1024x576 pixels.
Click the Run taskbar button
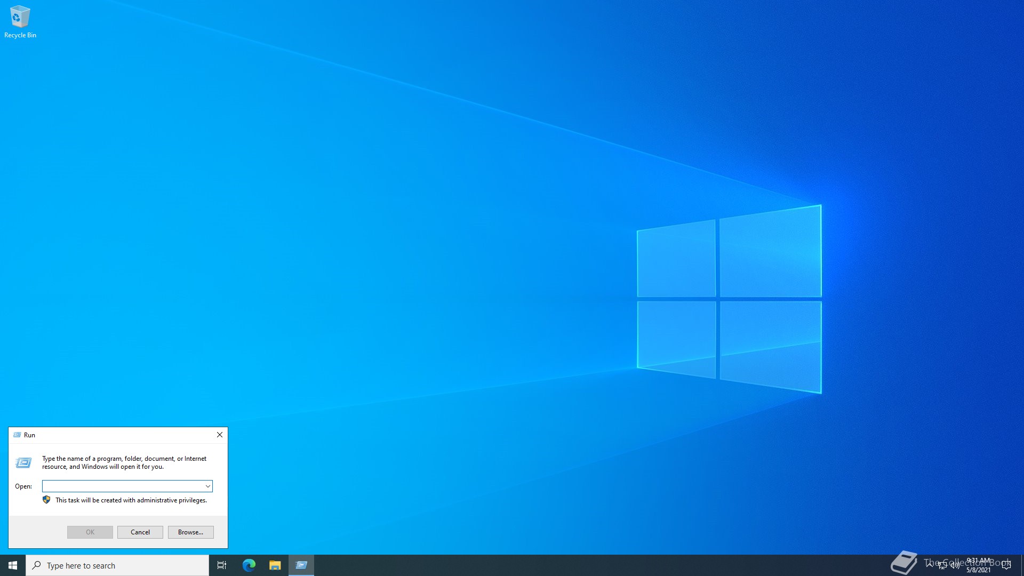point(301,565)
